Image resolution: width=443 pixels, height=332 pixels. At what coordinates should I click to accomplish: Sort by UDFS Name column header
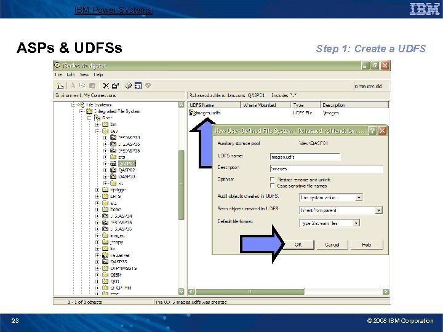(214, 105)
